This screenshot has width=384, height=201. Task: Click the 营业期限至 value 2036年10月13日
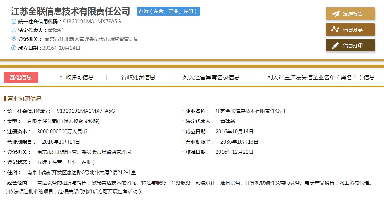coord(239,142)
